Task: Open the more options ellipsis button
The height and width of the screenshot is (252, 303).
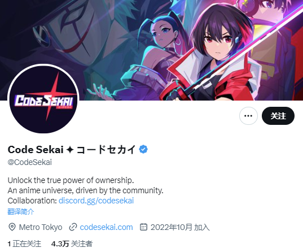Action: coord(248,116)
